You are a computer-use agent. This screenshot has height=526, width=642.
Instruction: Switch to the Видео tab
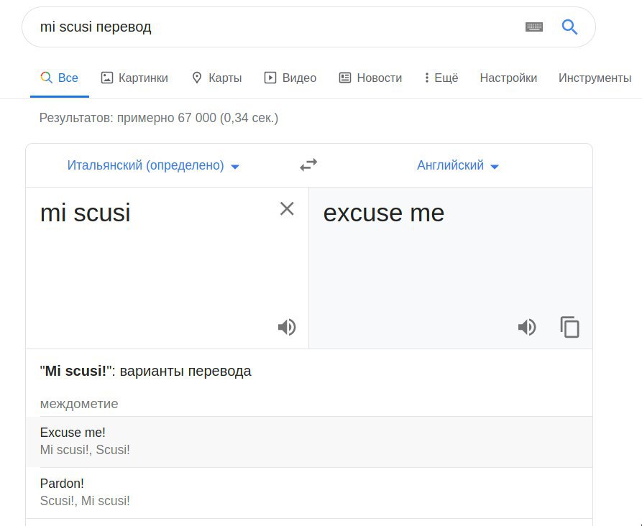point(290,78)
